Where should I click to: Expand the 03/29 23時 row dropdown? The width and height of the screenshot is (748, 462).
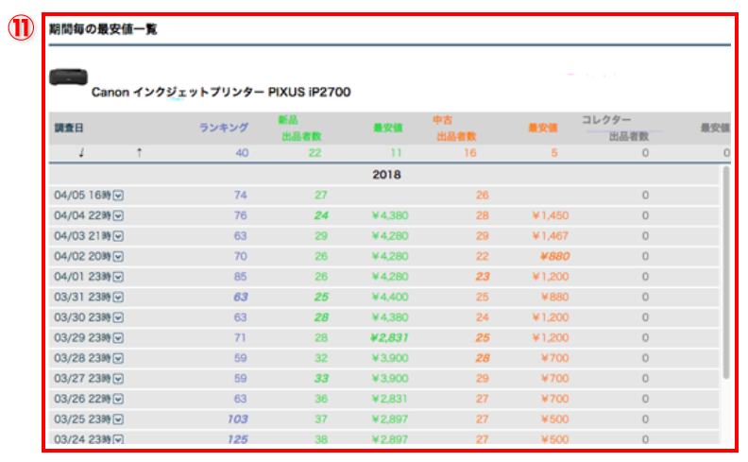click(x=118, y=338)
